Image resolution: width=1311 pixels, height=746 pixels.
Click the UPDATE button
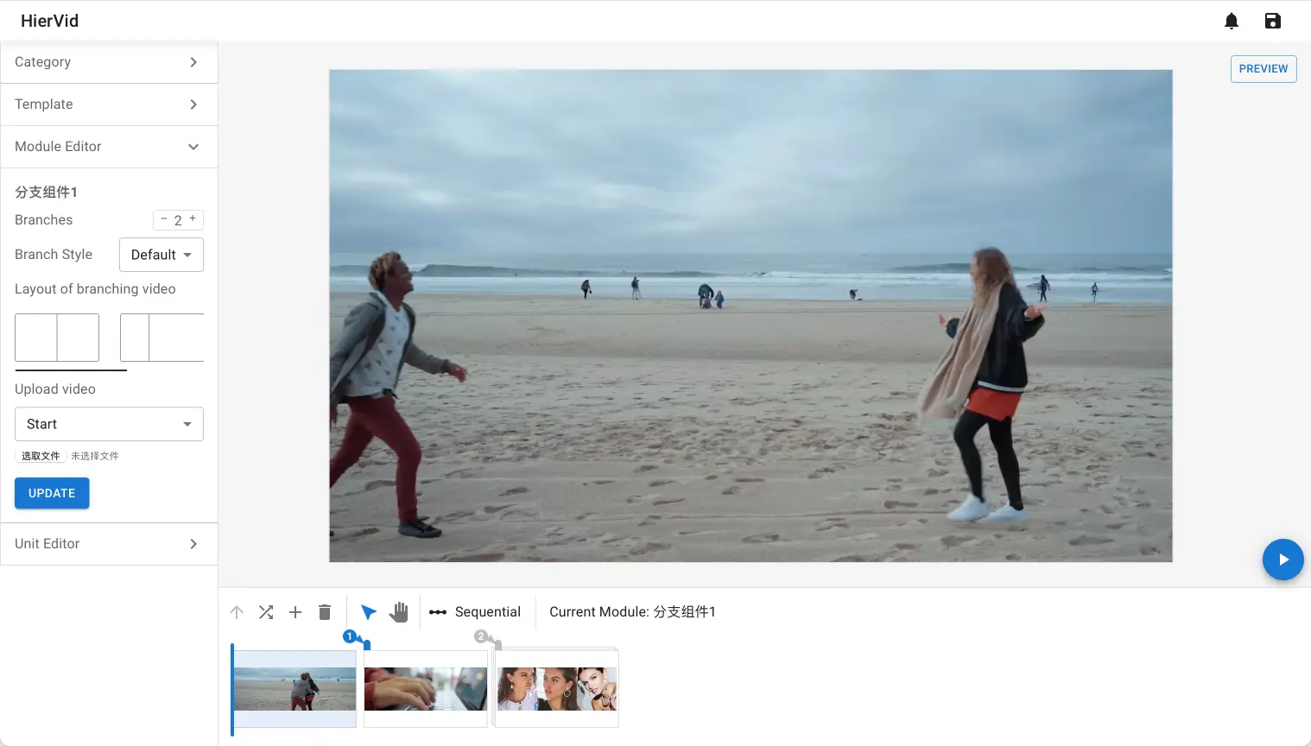click(x=52, y=493)
